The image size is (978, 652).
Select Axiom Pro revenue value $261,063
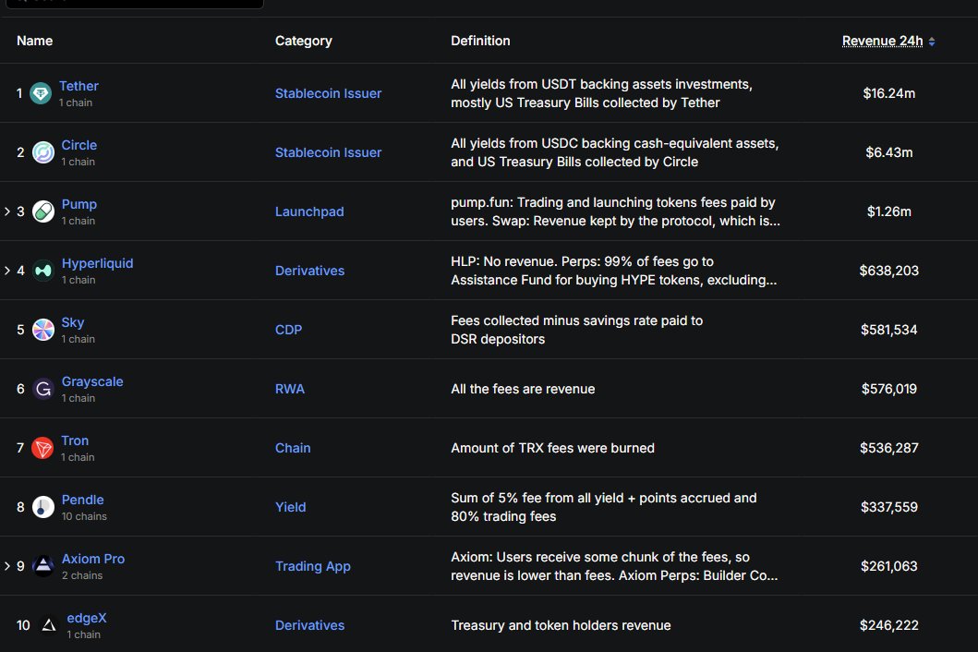[x=888, y=566]
